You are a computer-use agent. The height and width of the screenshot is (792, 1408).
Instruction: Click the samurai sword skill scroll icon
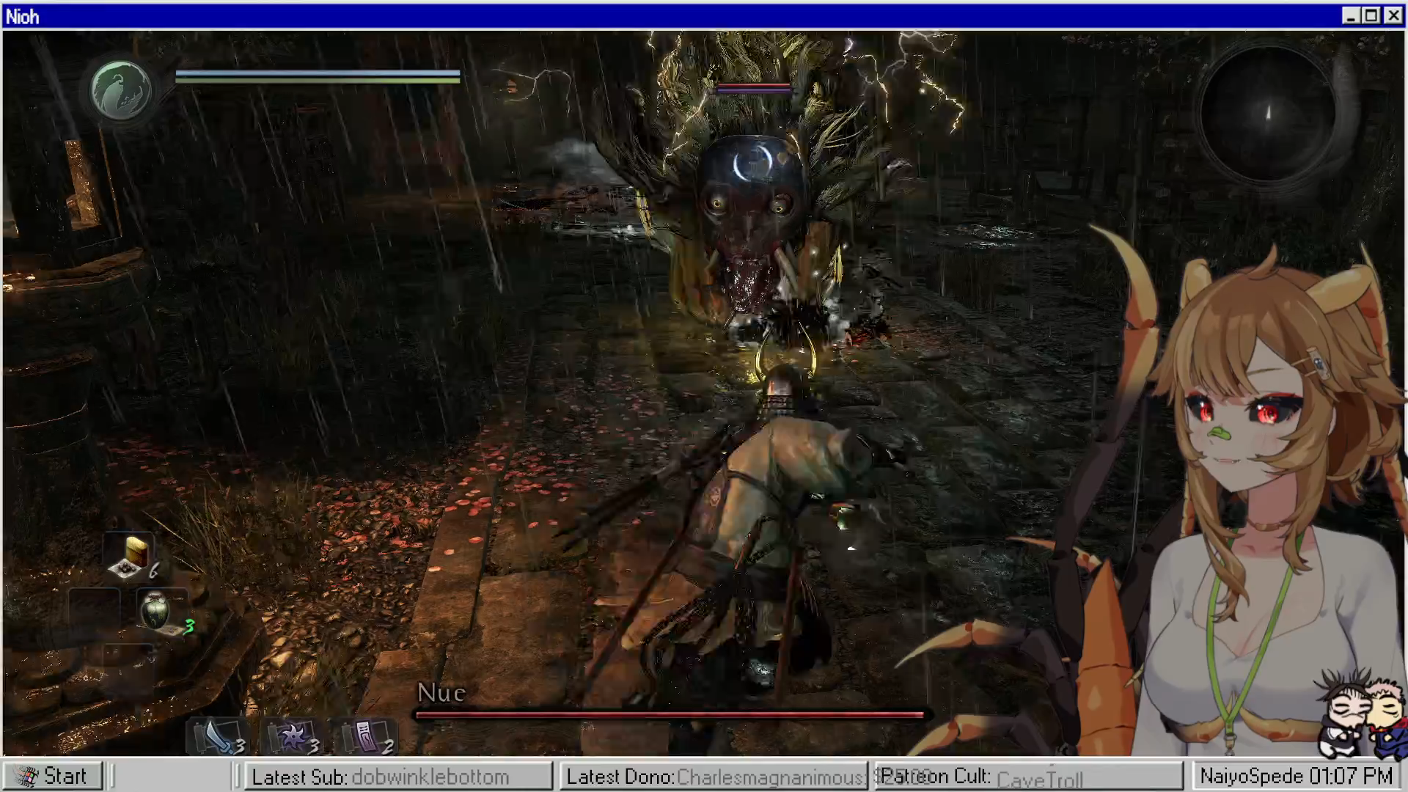point(219,736)
